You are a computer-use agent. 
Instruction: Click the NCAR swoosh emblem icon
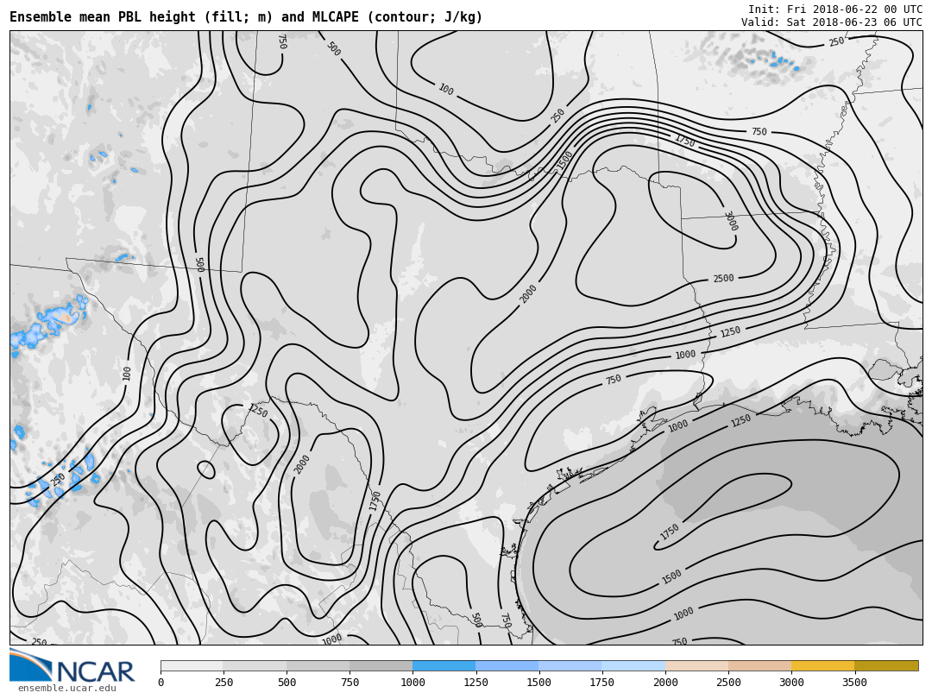click(29, 664)
